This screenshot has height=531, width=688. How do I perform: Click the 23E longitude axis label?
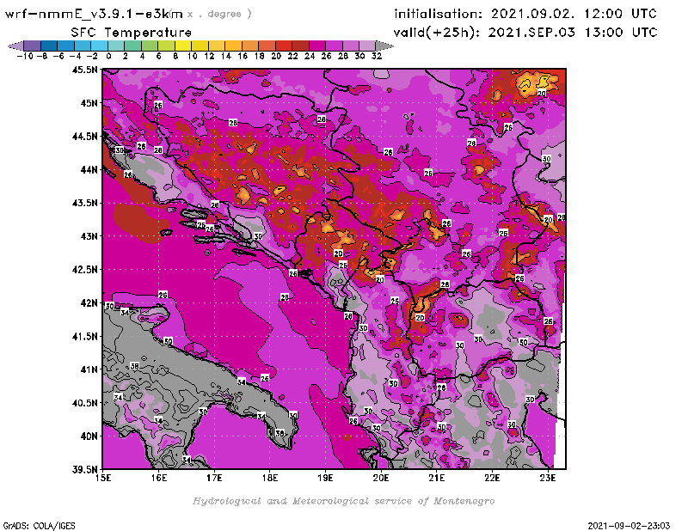[x=548, y=478]
